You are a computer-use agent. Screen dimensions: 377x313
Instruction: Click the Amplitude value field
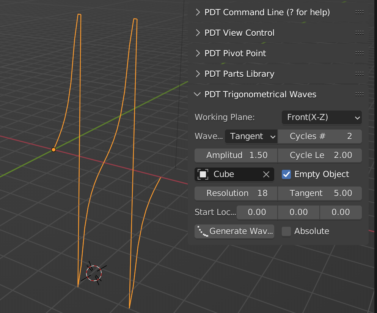click(236, 155)
